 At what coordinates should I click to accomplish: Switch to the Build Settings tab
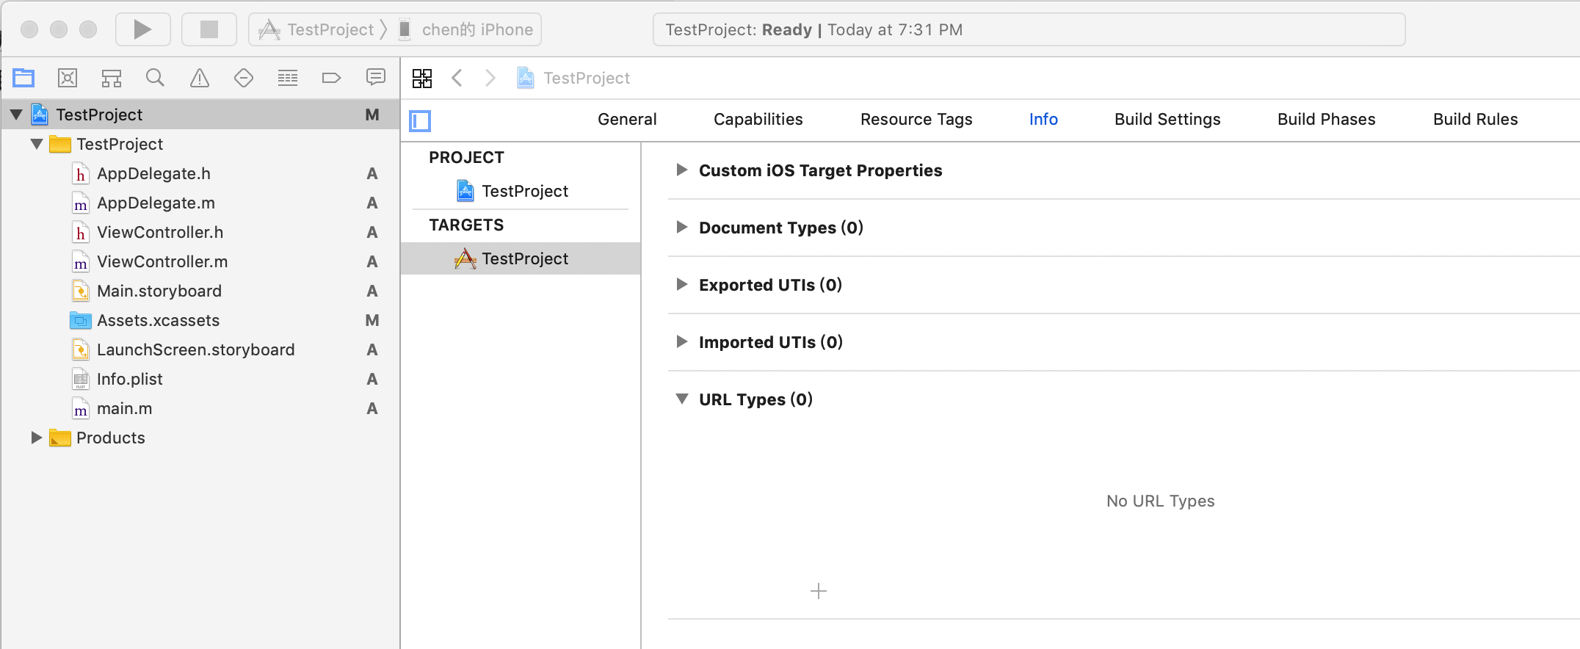click(1167, 119)
